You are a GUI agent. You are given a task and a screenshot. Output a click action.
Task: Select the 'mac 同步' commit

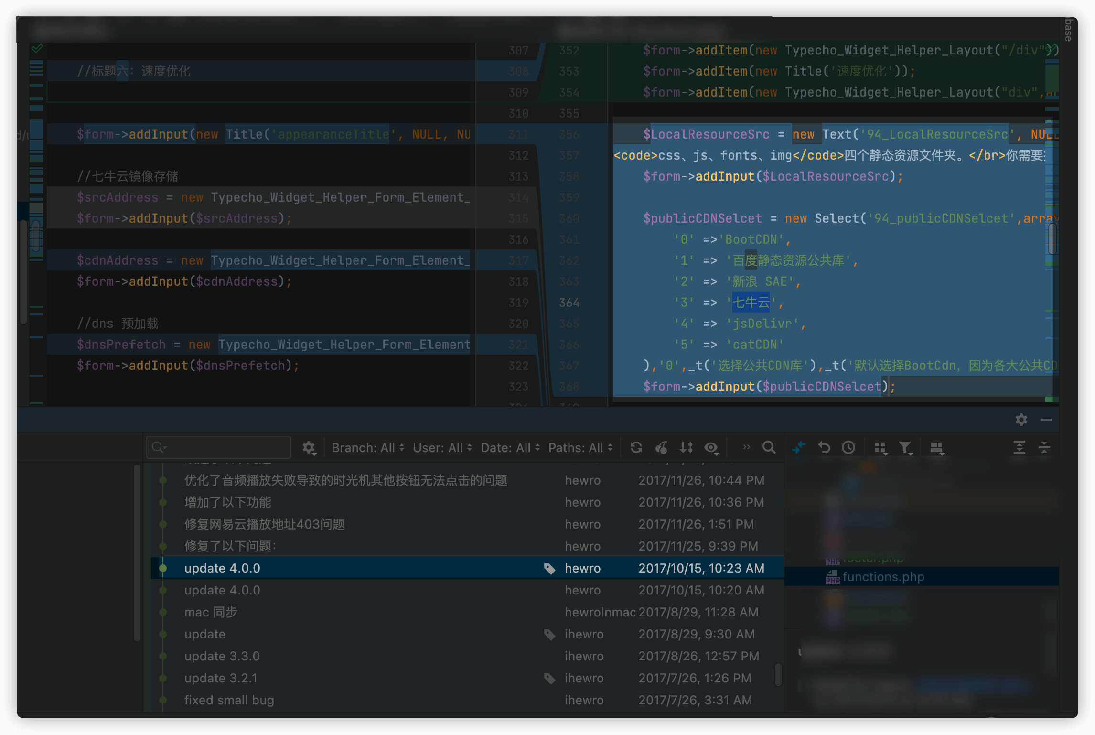[467, 612]
